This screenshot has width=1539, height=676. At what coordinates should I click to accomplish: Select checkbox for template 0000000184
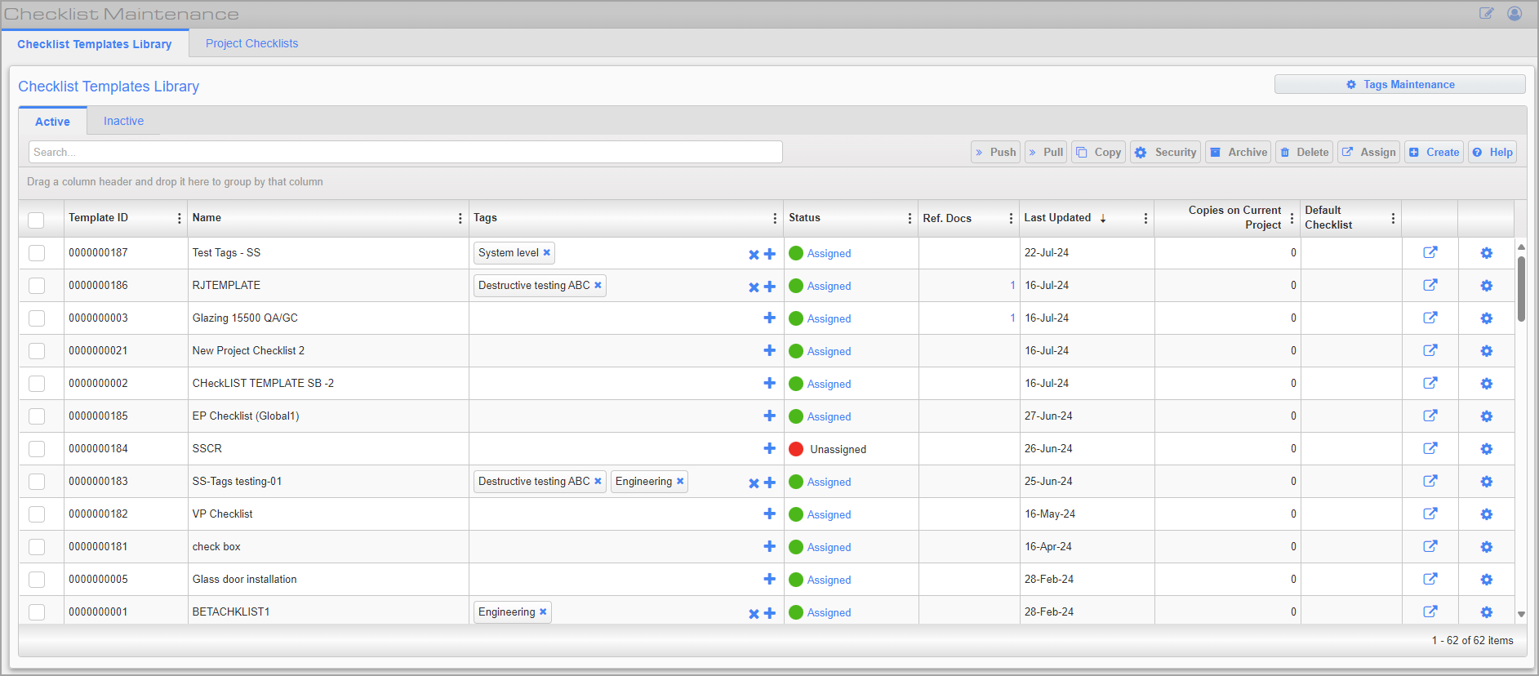coord(37,449)
